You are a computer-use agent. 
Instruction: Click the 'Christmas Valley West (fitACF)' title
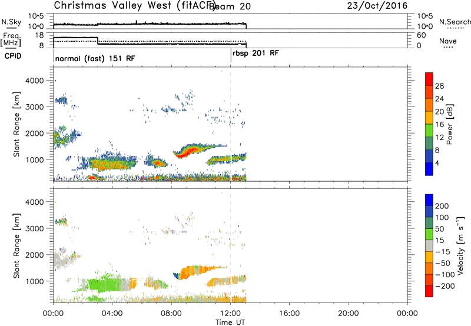click(x=134, y=5)
